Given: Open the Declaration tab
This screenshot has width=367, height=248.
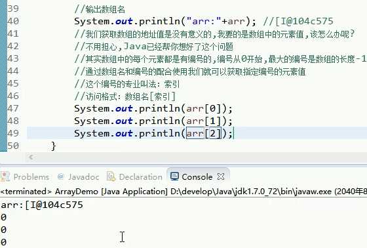Looking at the screenshot, I should [x=134, y=176].
